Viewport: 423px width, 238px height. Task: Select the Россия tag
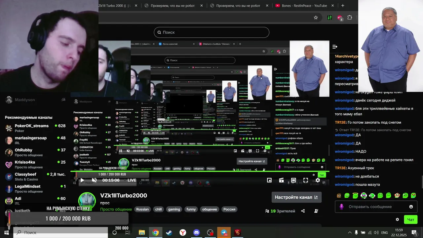coord(229,209)
